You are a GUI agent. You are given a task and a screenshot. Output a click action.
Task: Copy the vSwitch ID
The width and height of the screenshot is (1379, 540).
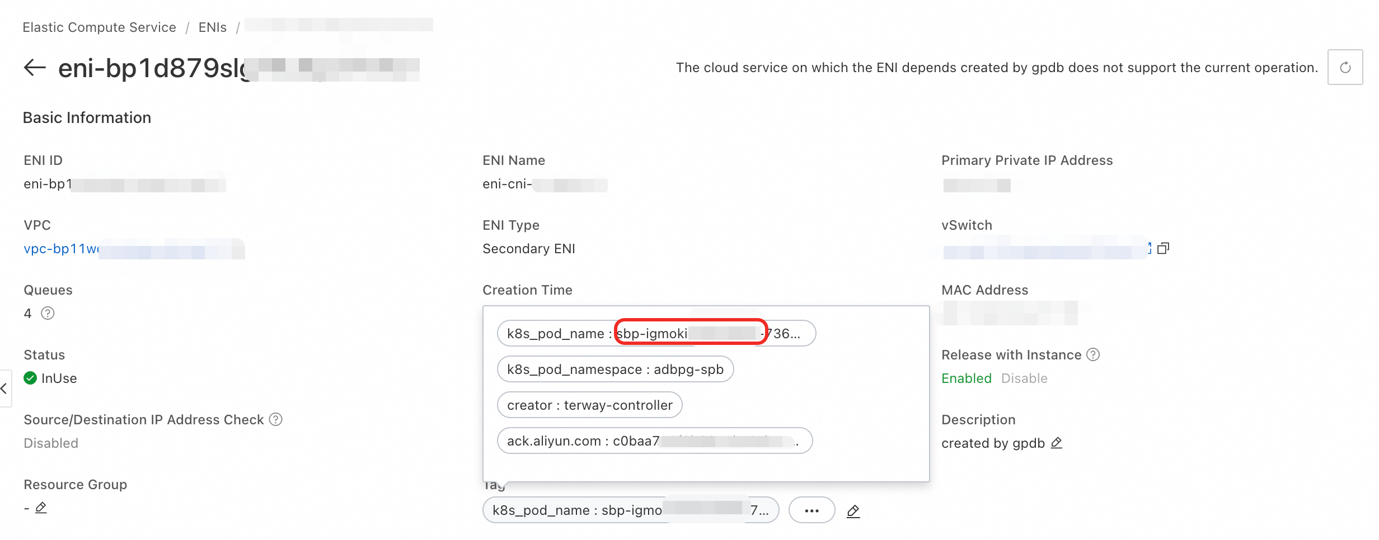point(1163,248)
